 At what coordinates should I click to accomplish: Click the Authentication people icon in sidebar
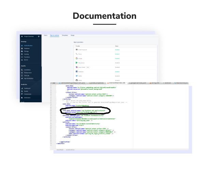click(22, 45)
